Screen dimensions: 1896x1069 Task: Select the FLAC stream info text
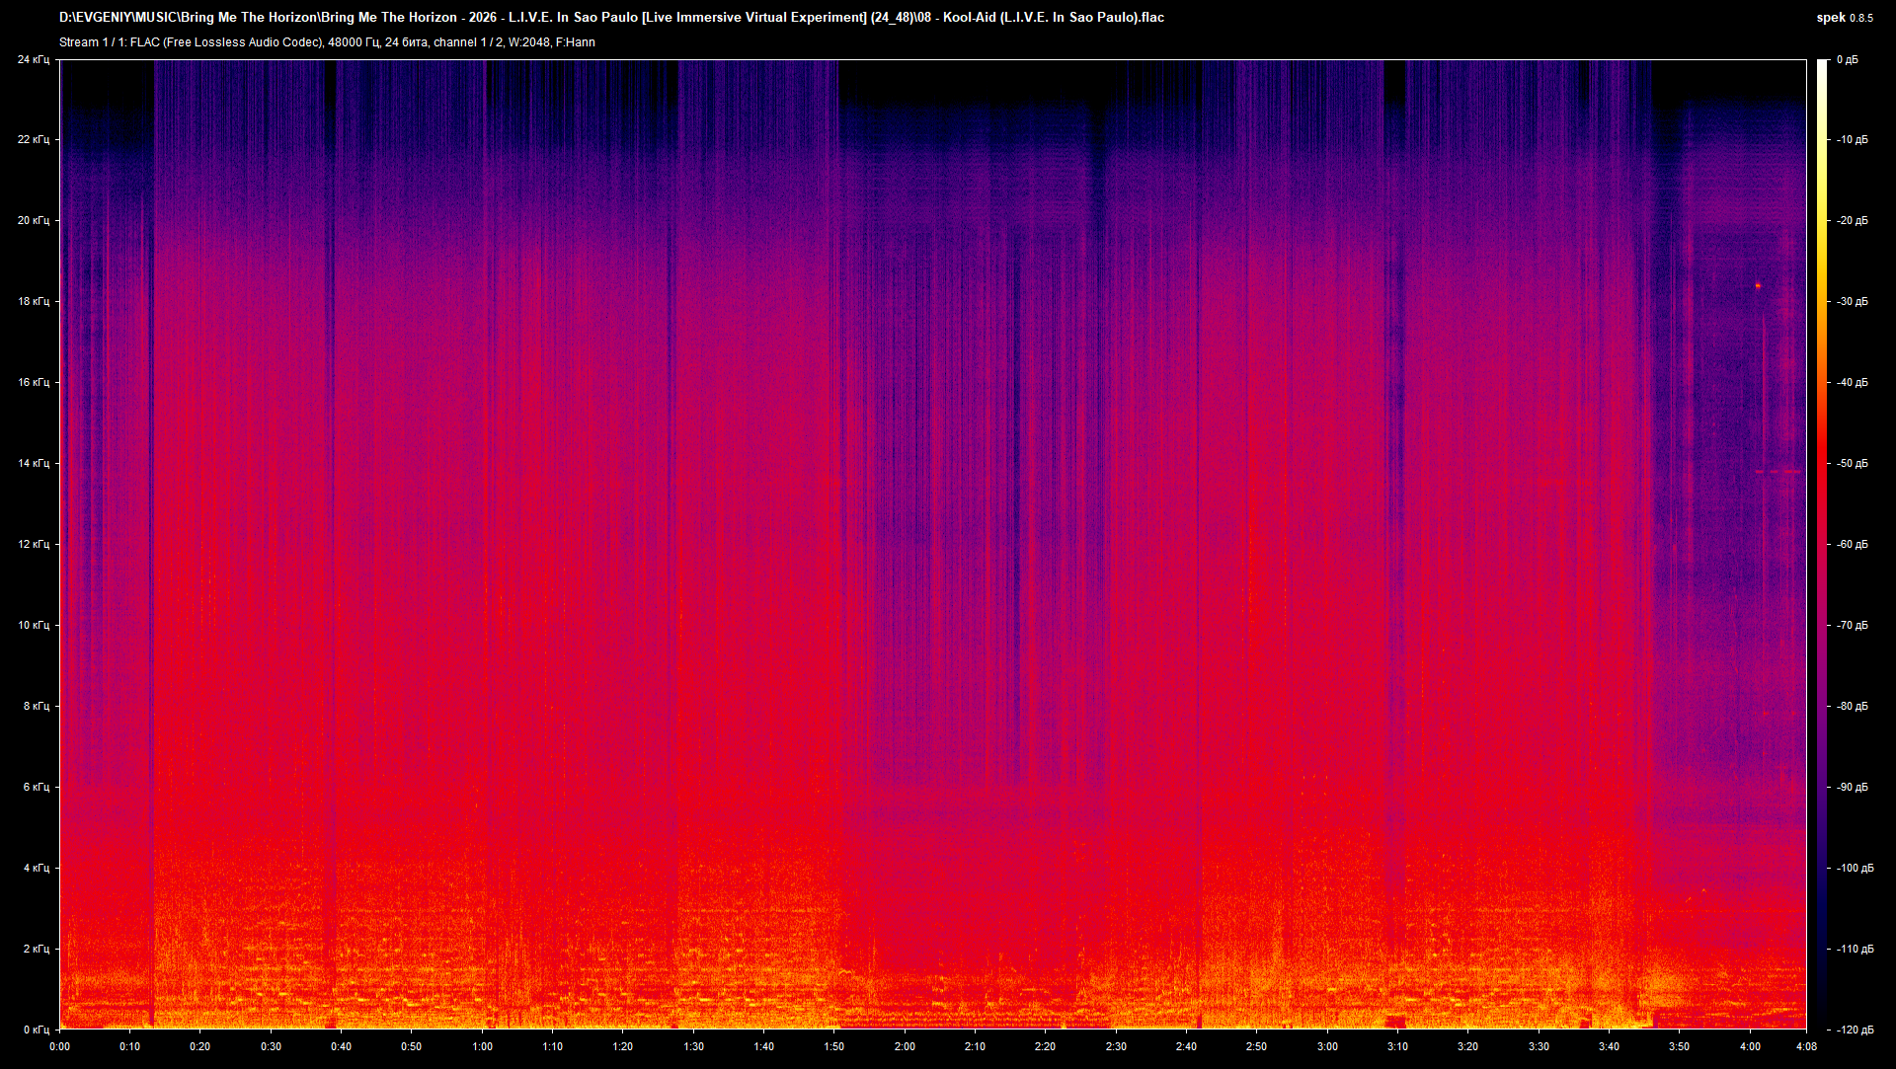click(326, 42)
